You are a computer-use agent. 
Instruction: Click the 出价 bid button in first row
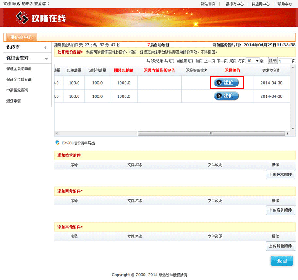226,82
